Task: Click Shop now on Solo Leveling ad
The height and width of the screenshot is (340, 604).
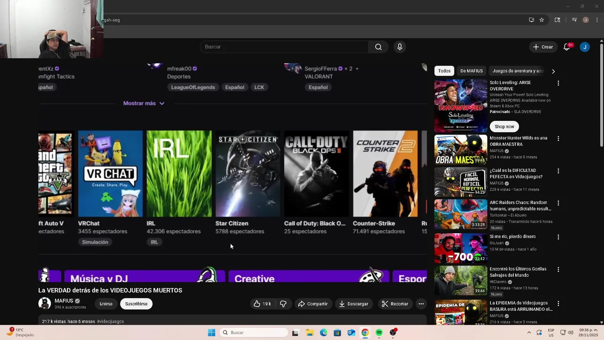Action: coord(504,127)
